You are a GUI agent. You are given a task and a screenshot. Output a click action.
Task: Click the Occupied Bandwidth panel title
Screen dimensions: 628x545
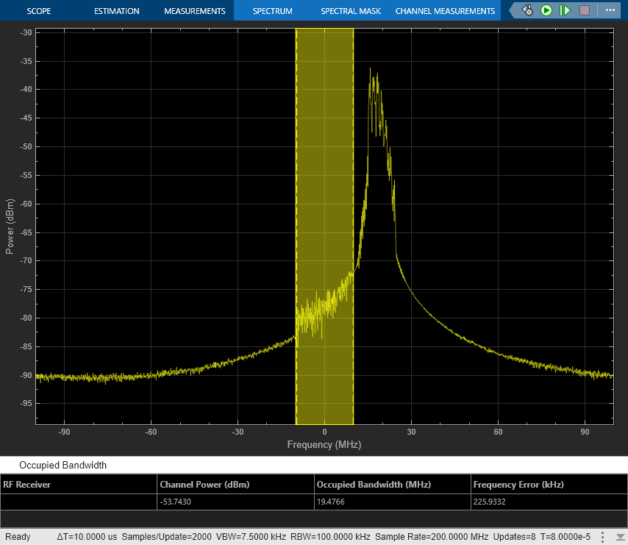click(63, 465)
